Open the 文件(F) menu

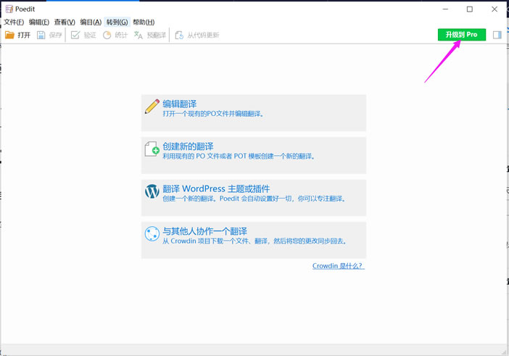[14, 22]
